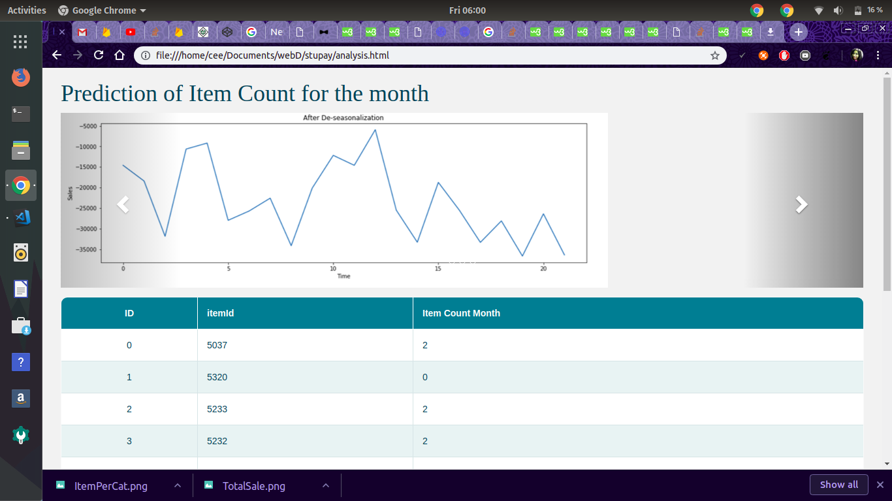Click Show all downloads button
Viewport: 892px width, 501px height.
click(x=839, y=485)
